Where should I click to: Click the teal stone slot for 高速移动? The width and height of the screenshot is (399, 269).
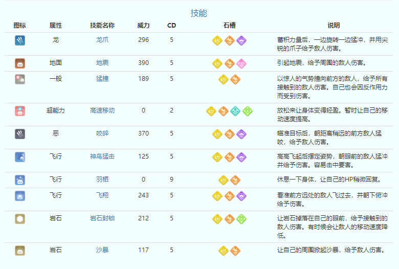click(x=235, y=111)
